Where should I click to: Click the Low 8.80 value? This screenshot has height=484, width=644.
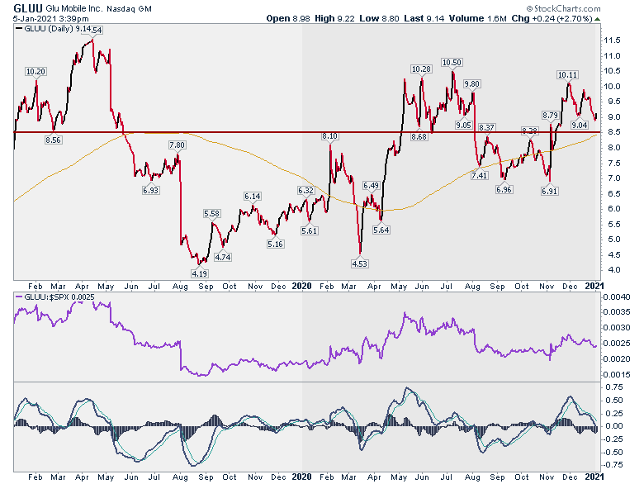tap(379, 18)
